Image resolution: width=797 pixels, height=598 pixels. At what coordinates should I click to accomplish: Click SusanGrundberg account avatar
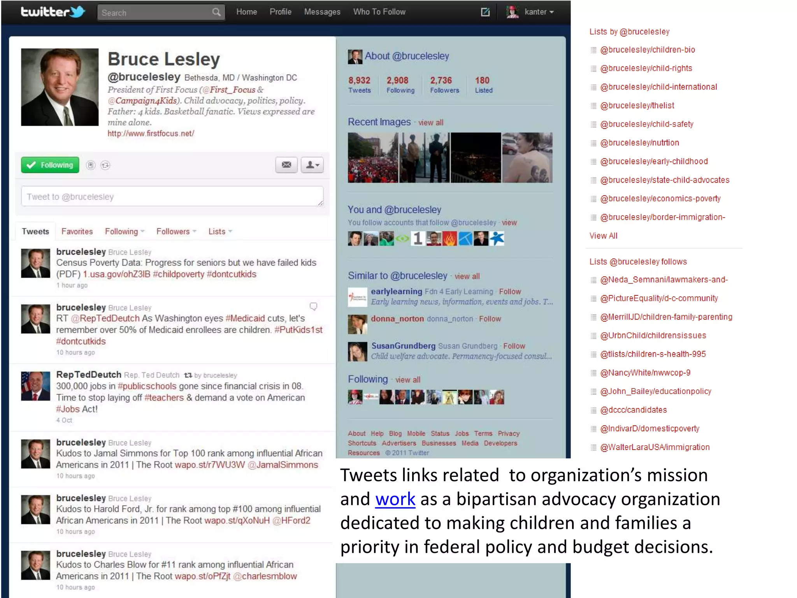357,352
